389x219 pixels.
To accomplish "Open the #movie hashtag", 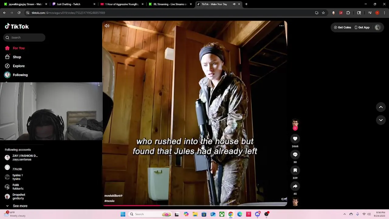I will (x=109, y=201).
